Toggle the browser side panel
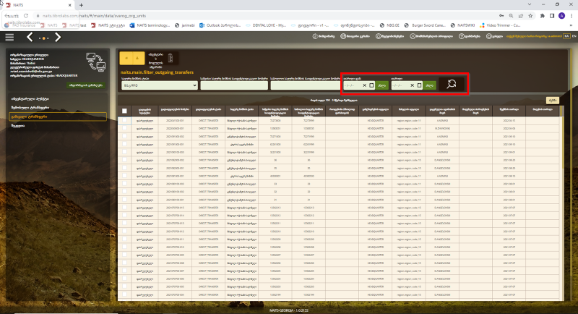Image resolution: width=578 pixels, height=314 pixels. pyautogui.click(x=552, y=16)
